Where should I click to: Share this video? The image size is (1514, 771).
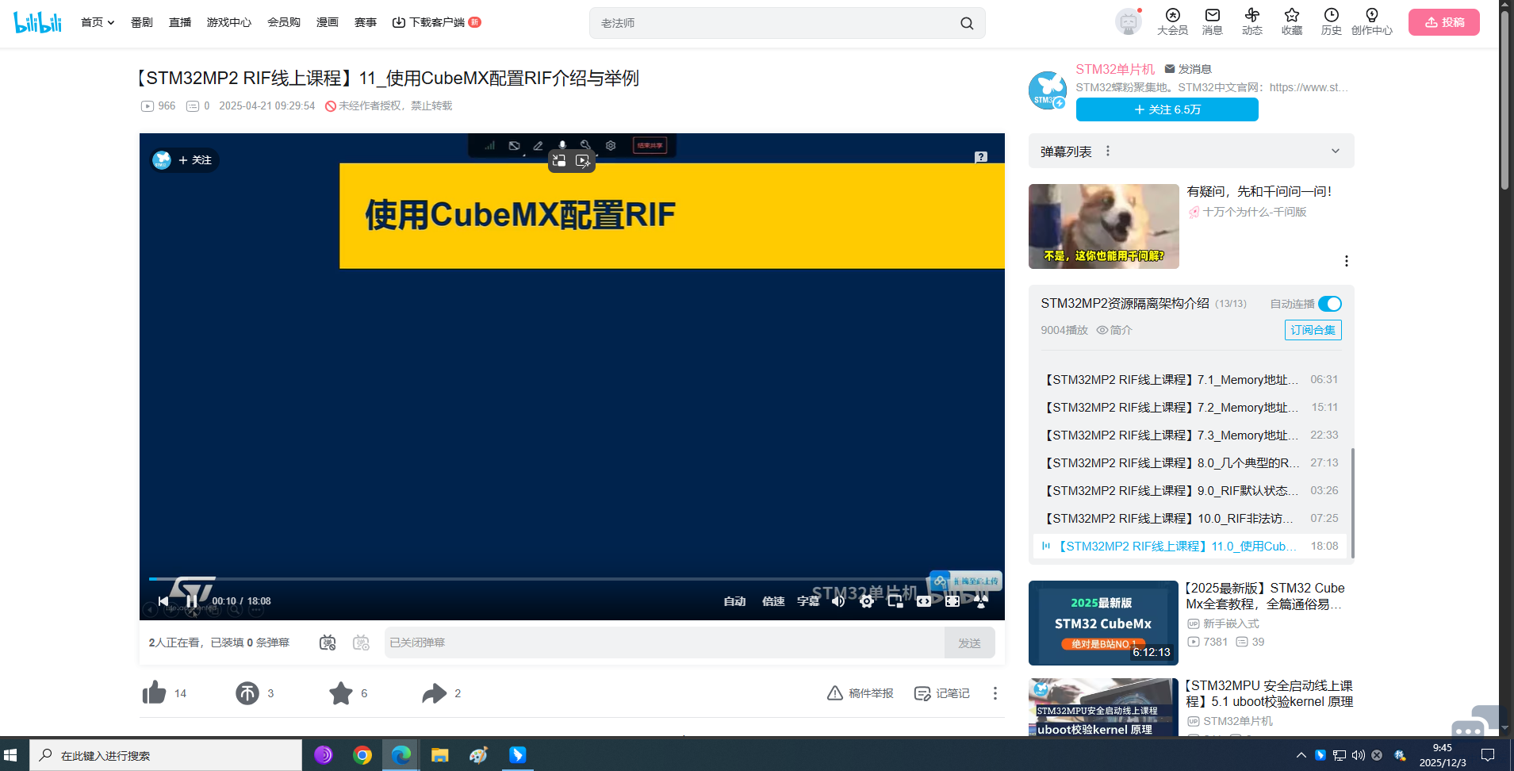(x=434, y=692)
